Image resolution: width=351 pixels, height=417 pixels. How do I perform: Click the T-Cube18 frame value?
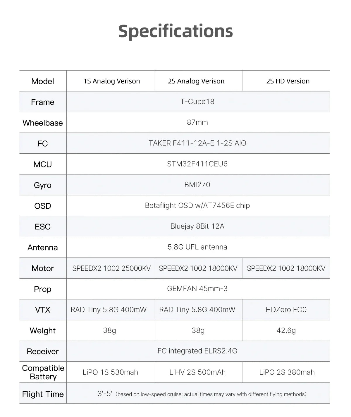[x=197, y=102]
